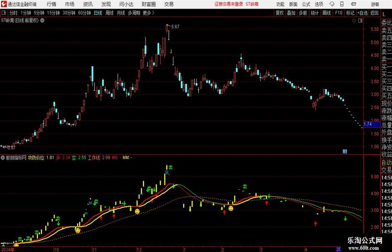Click the 工作线: 2.99 indicator value

(x=99, y=158)
